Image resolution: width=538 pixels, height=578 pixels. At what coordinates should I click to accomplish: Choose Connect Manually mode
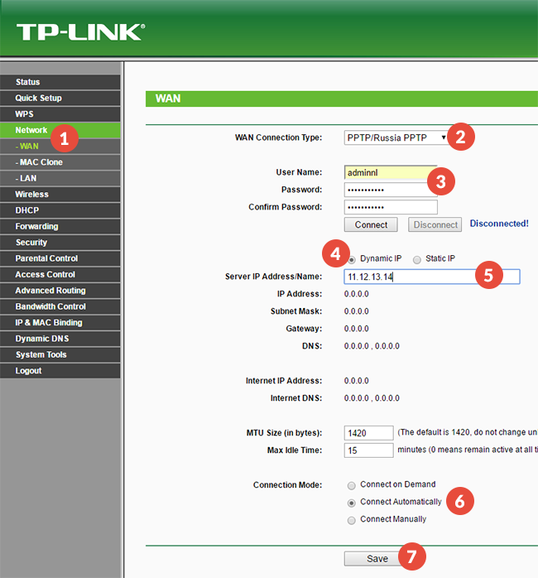click(x=352, y=520)
